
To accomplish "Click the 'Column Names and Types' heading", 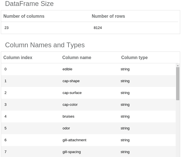I will [x=45, y=45].
